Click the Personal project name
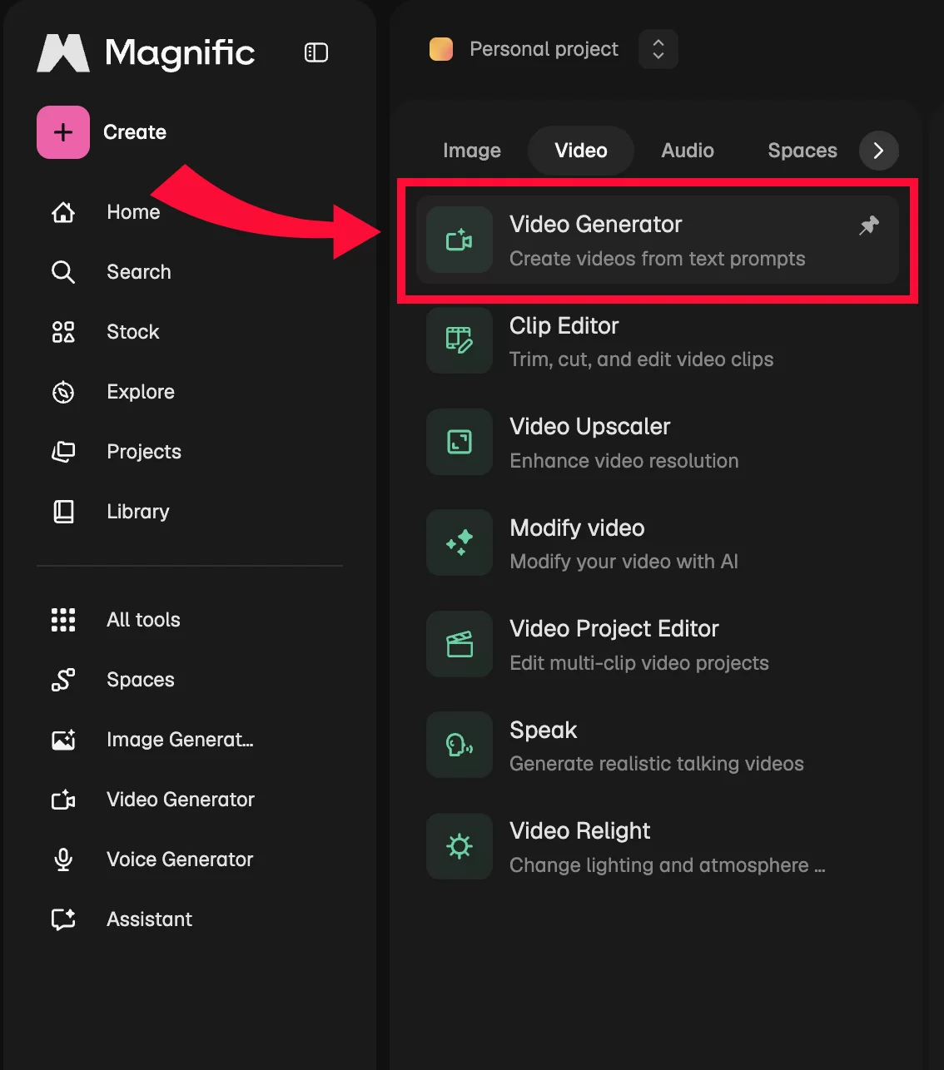944x1070 pixels. pos(544,49)
